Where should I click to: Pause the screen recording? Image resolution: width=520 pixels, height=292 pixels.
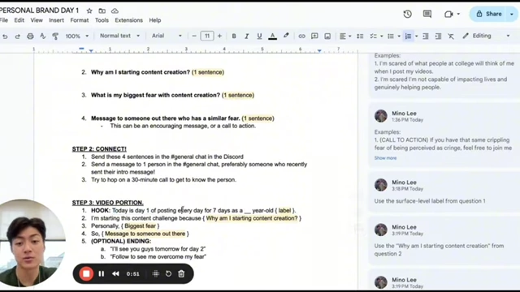[x=102, y=274]
